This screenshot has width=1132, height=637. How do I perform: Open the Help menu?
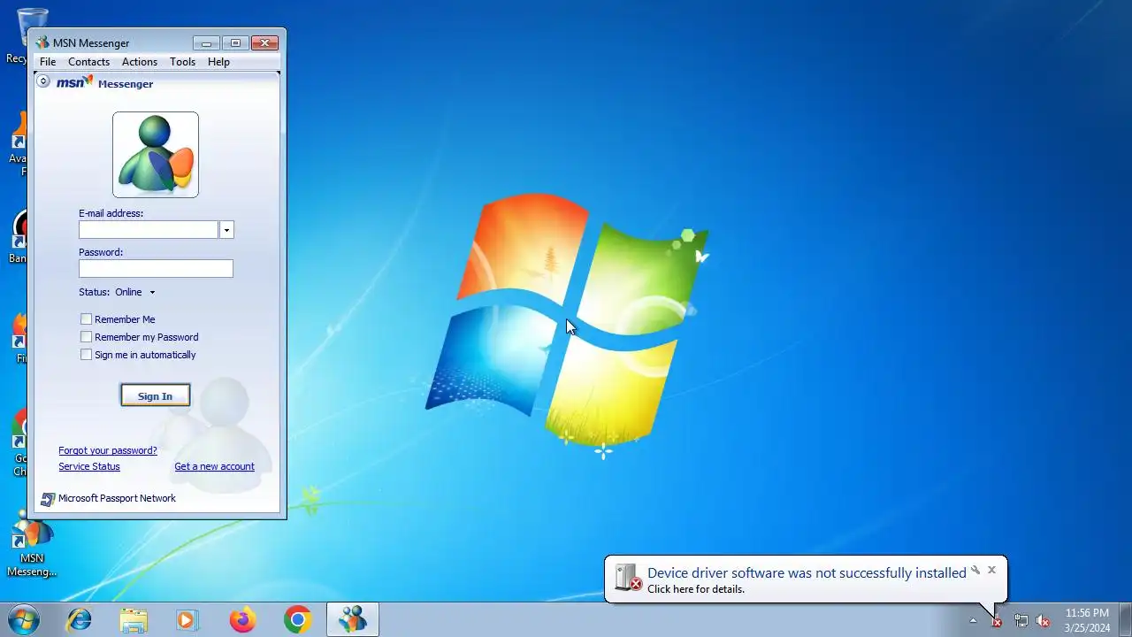pos(218,62)
